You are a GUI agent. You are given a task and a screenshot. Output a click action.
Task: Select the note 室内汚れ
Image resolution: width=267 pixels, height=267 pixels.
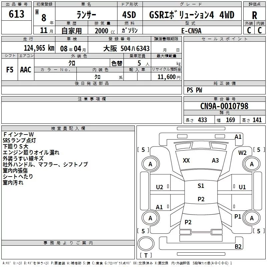(x=13, y=183)
